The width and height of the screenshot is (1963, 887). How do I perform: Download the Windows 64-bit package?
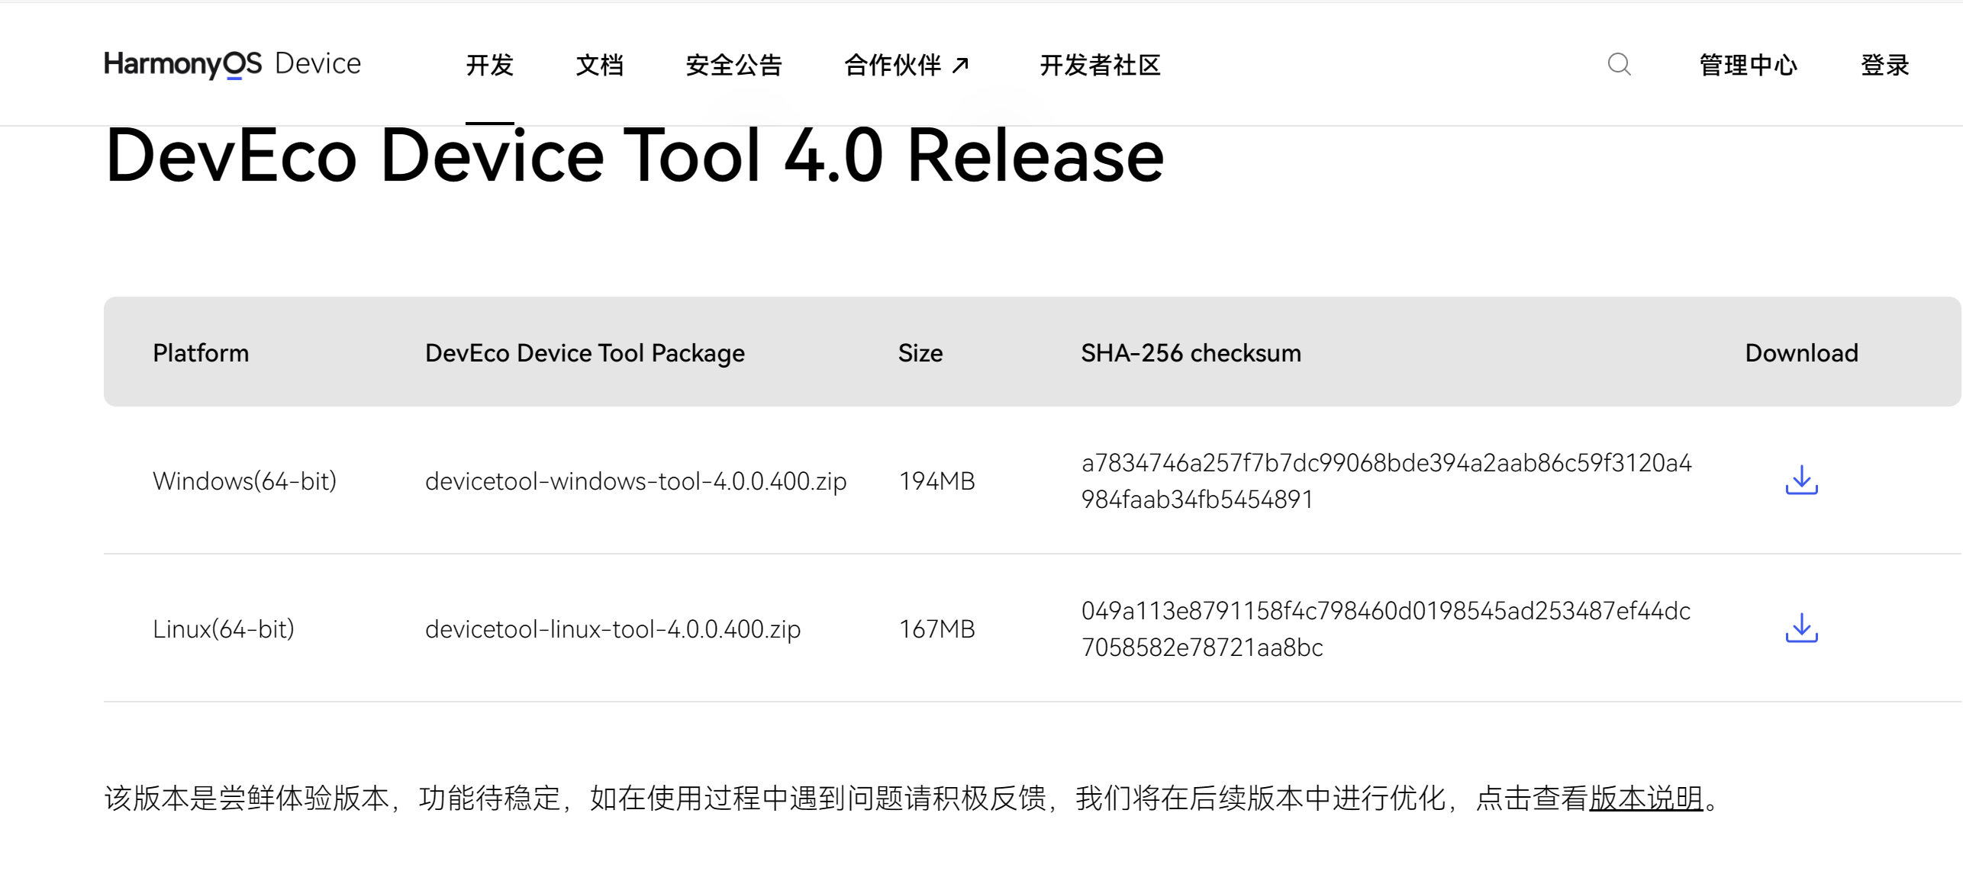coord(1801,480)
